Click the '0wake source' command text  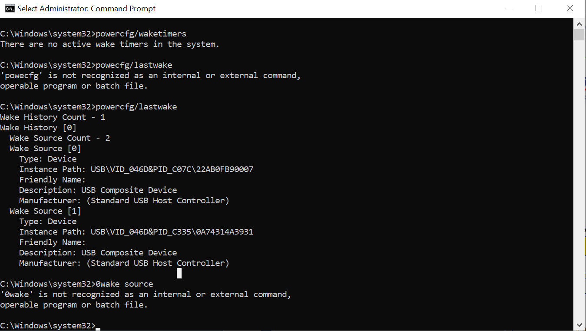(124, 284)
